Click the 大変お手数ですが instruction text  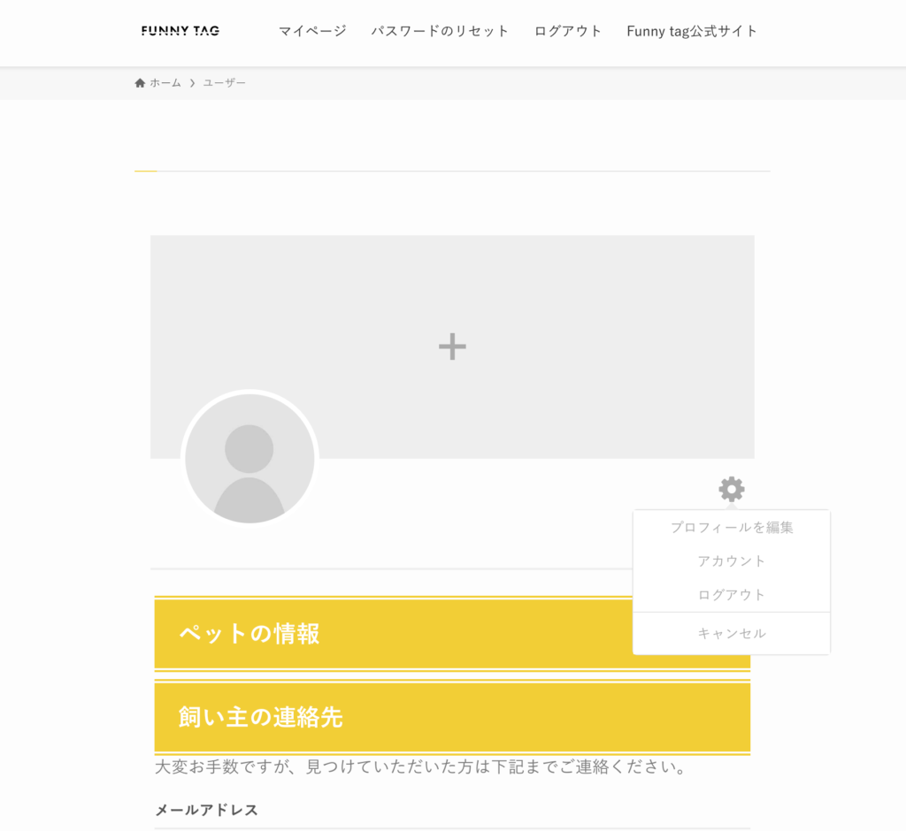point(421,767)
